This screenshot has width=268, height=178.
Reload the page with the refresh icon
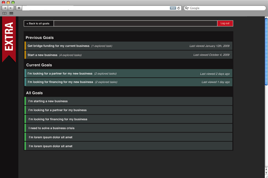coord(179,8)
